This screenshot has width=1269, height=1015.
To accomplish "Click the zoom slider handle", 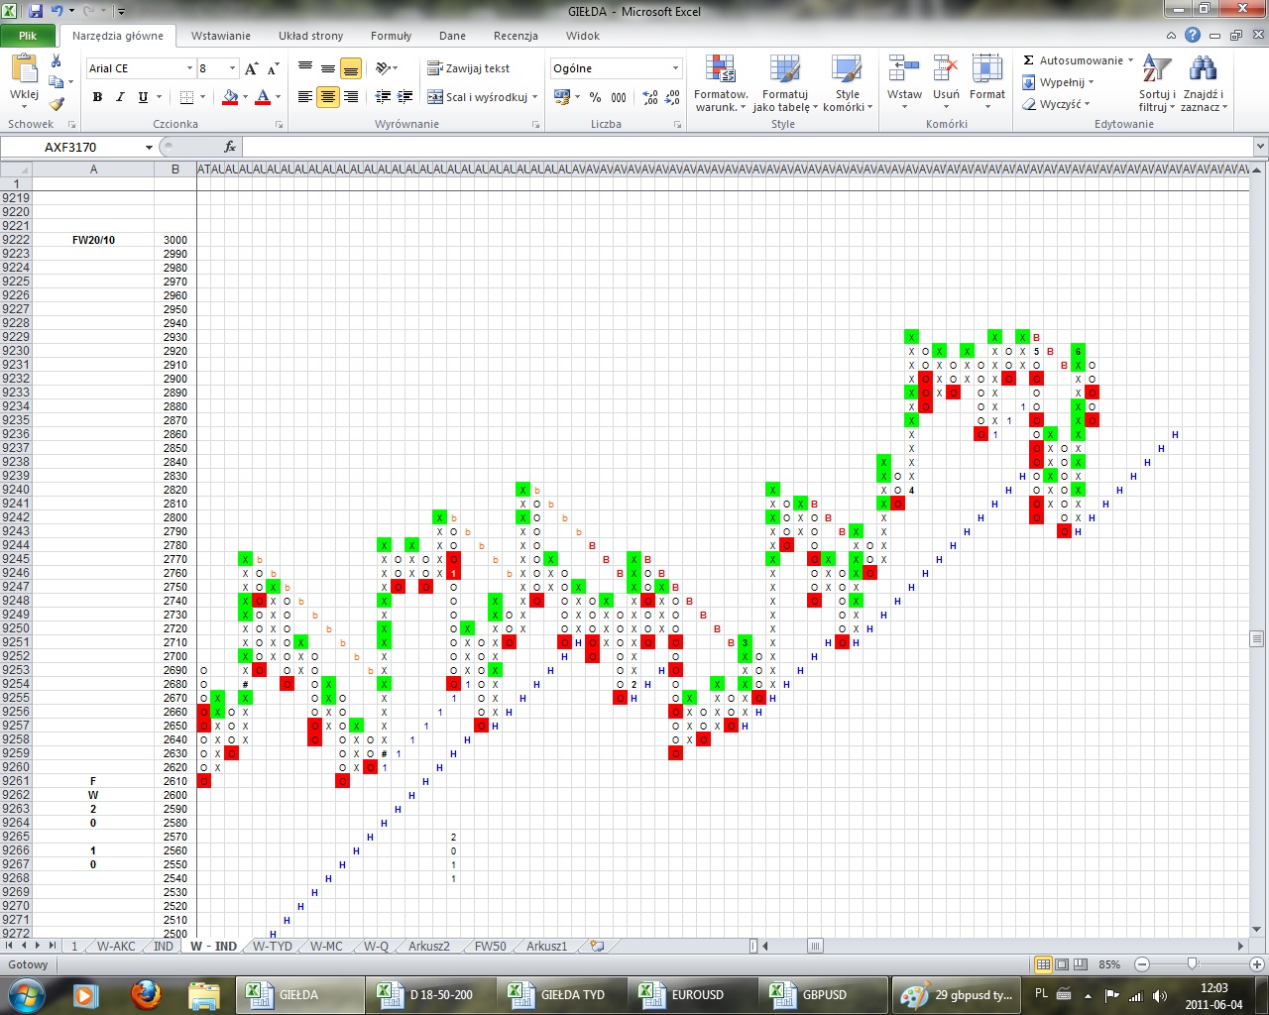I will point(1193,964).
